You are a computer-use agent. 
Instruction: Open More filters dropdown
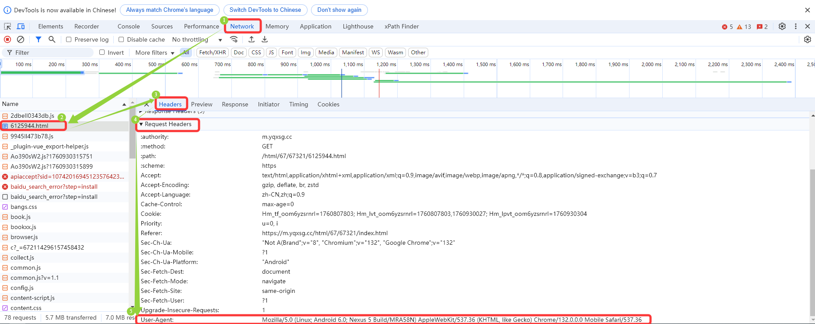pyautogui.click(x=155, y=53)
